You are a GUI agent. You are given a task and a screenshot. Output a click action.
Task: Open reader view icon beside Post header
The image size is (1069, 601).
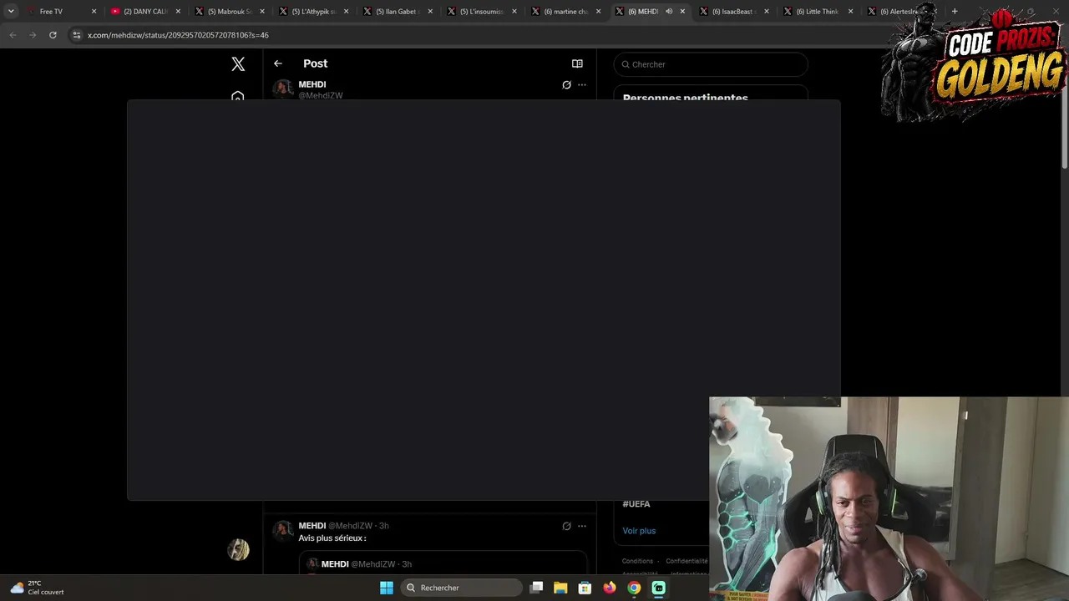pos(577,63)
